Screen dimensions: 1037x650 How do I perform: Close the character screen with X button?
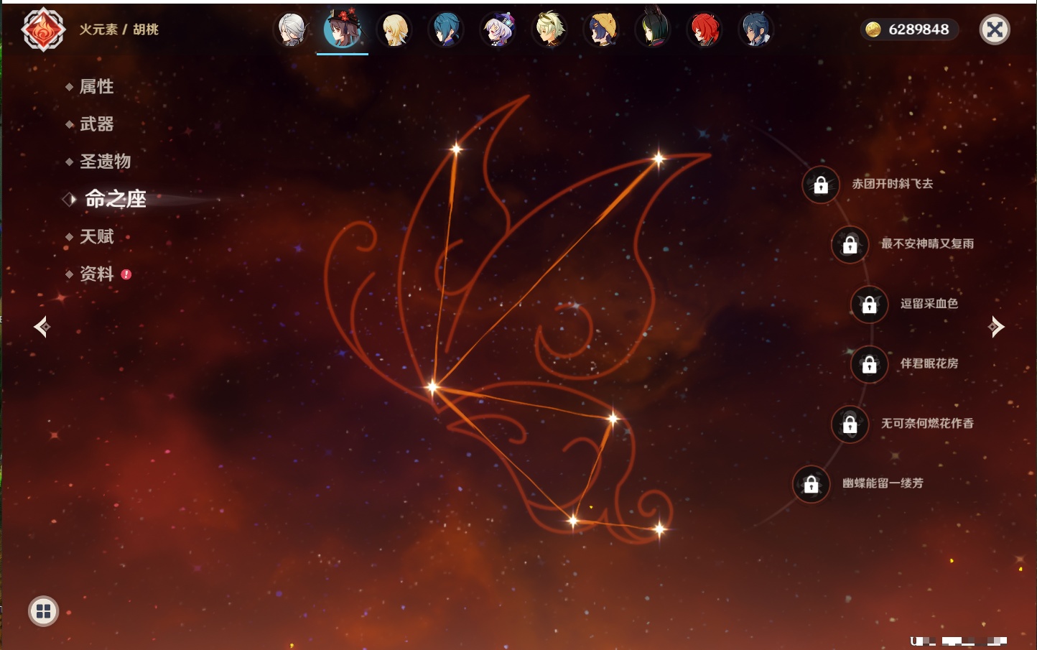[x=995, y=29]
